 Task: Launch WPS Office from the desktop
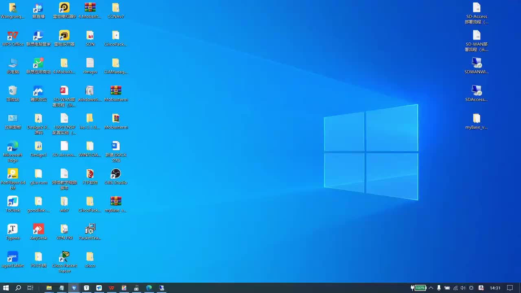13,38
